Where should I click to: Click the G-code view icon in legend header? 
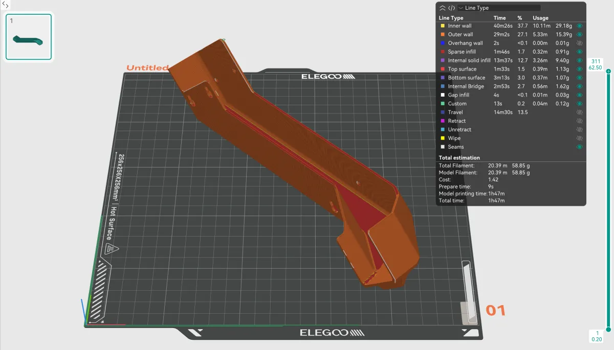point(451,8)
